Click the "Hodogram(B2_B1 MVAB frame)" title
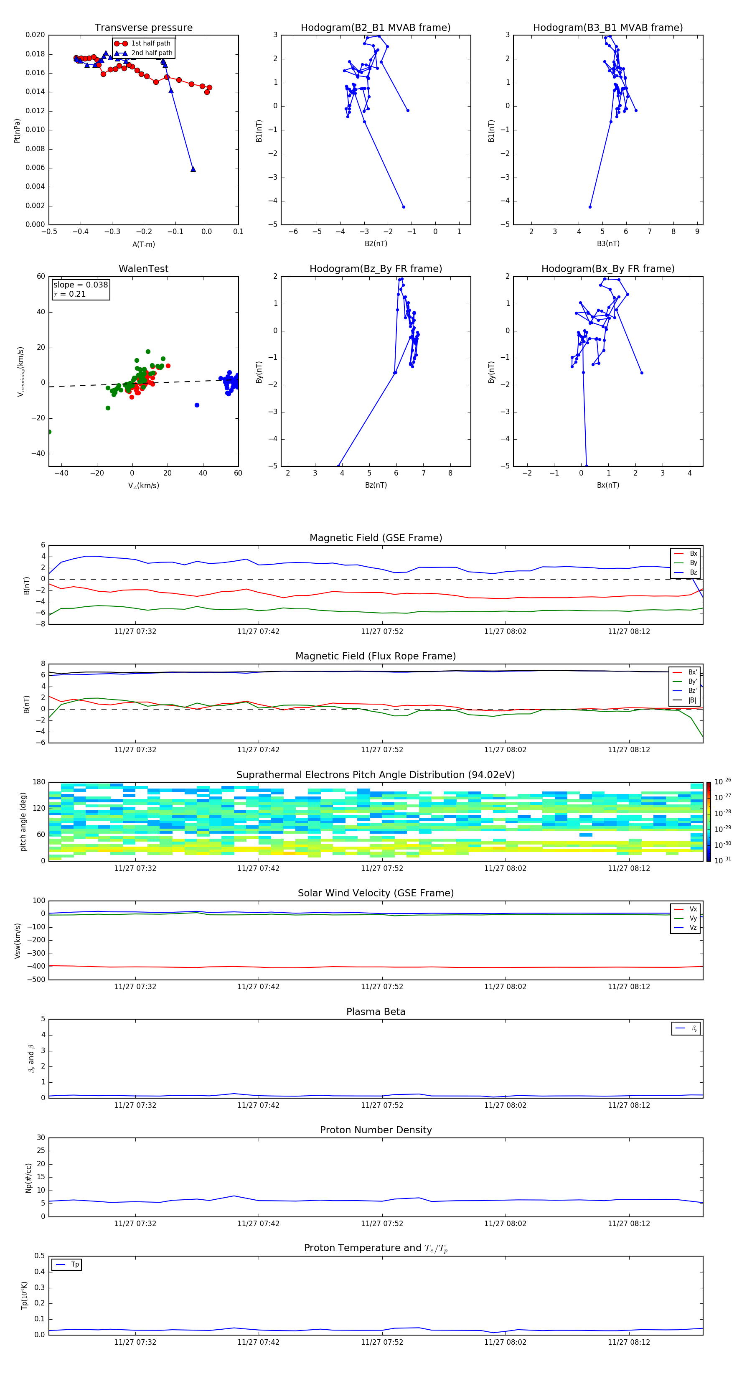Viewport: 752px width, 1379px height. (x=376, y=28)
